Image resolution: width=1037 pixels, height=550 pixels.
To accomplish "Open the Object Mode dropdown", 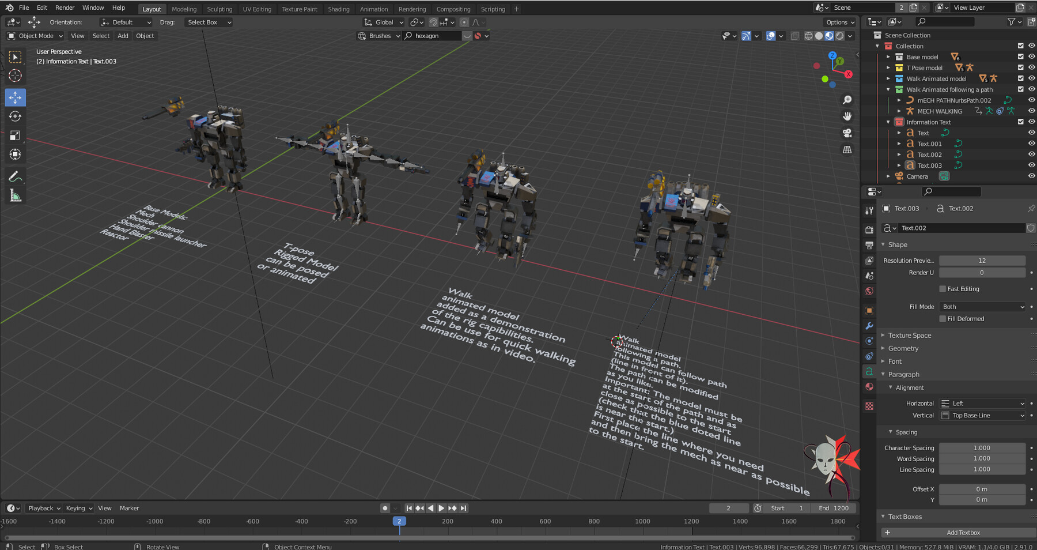I will point(35,36).
